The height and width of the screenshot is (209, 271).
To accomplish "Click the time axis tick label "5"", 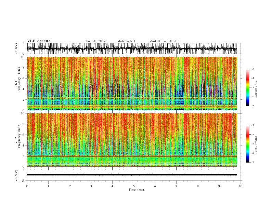I will click(x=134, y=186).
